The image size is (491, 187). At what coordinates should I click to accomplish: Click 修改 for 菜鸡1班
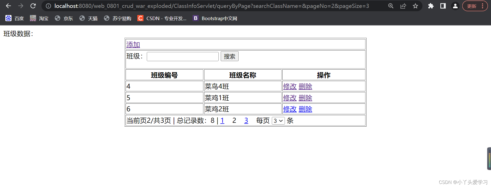[290, 98]
